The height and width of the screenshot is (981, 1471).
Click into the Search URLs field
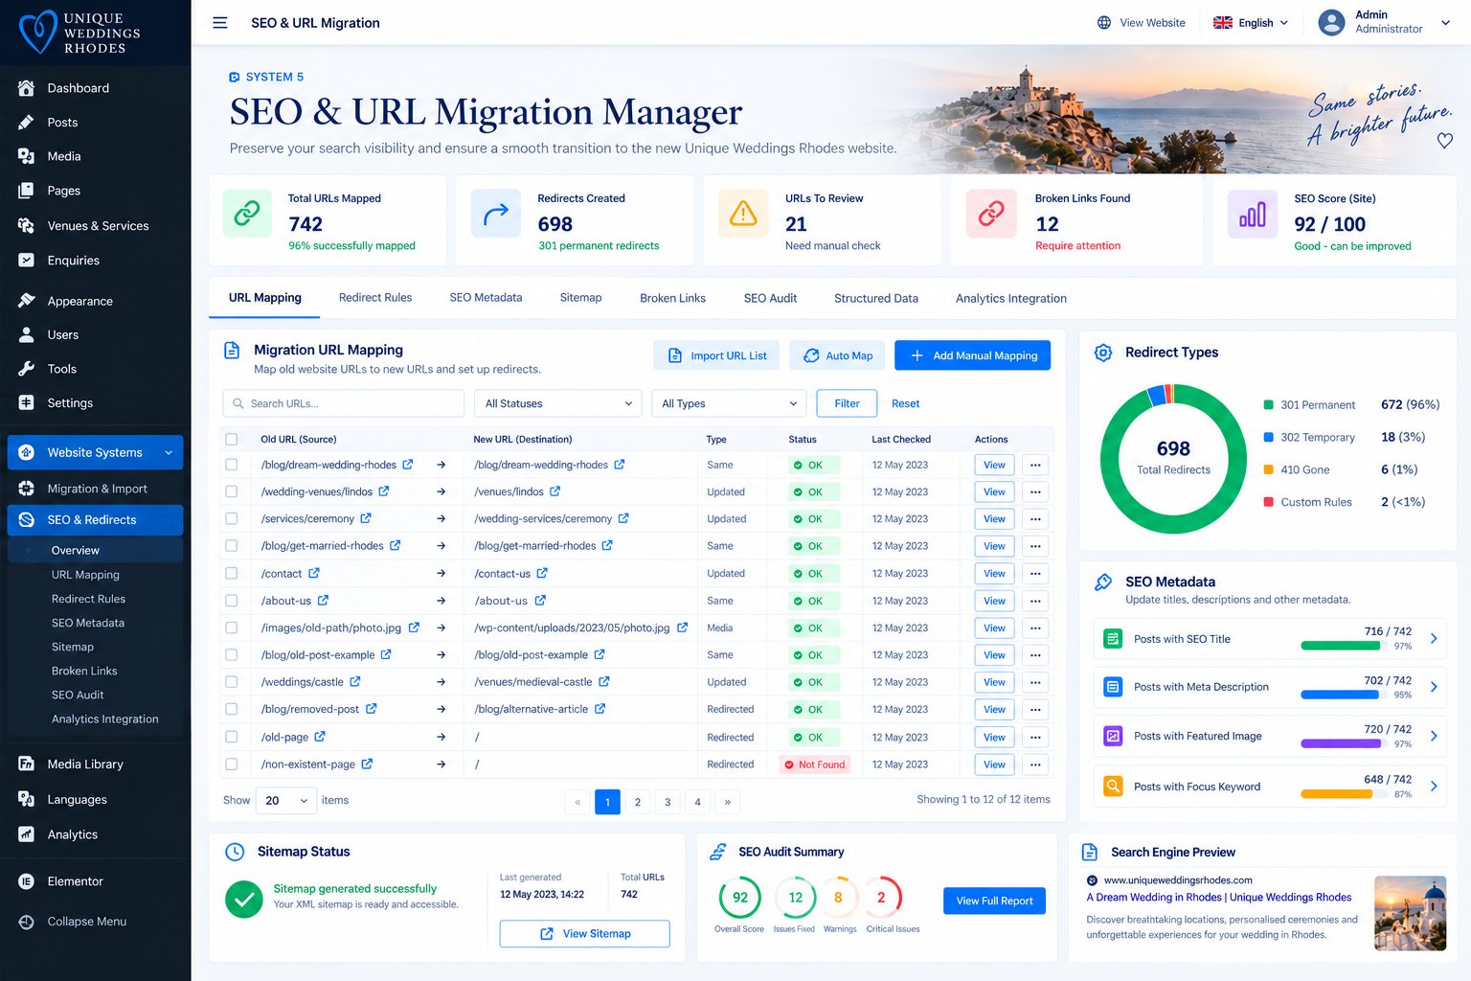(x=343, y=403)
